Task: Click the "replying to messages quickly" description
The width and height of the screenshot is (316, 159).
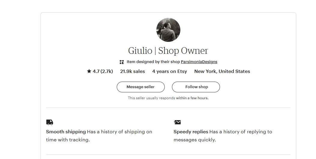Action: (241, 132)
